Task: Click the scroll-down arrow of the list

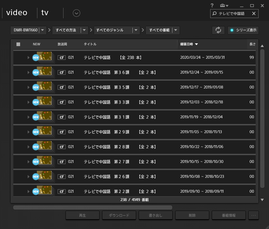Action: click(x=262, y=200)
